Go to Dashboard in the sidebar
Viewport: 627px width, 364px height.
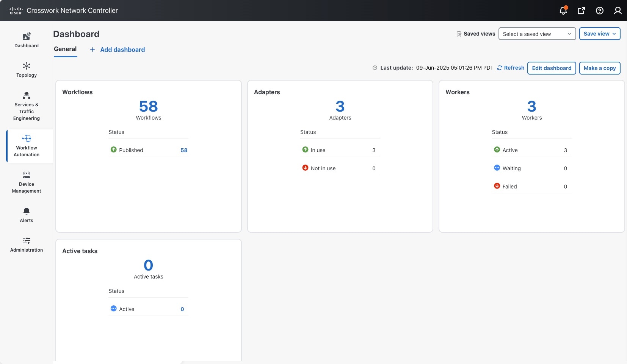27,40
